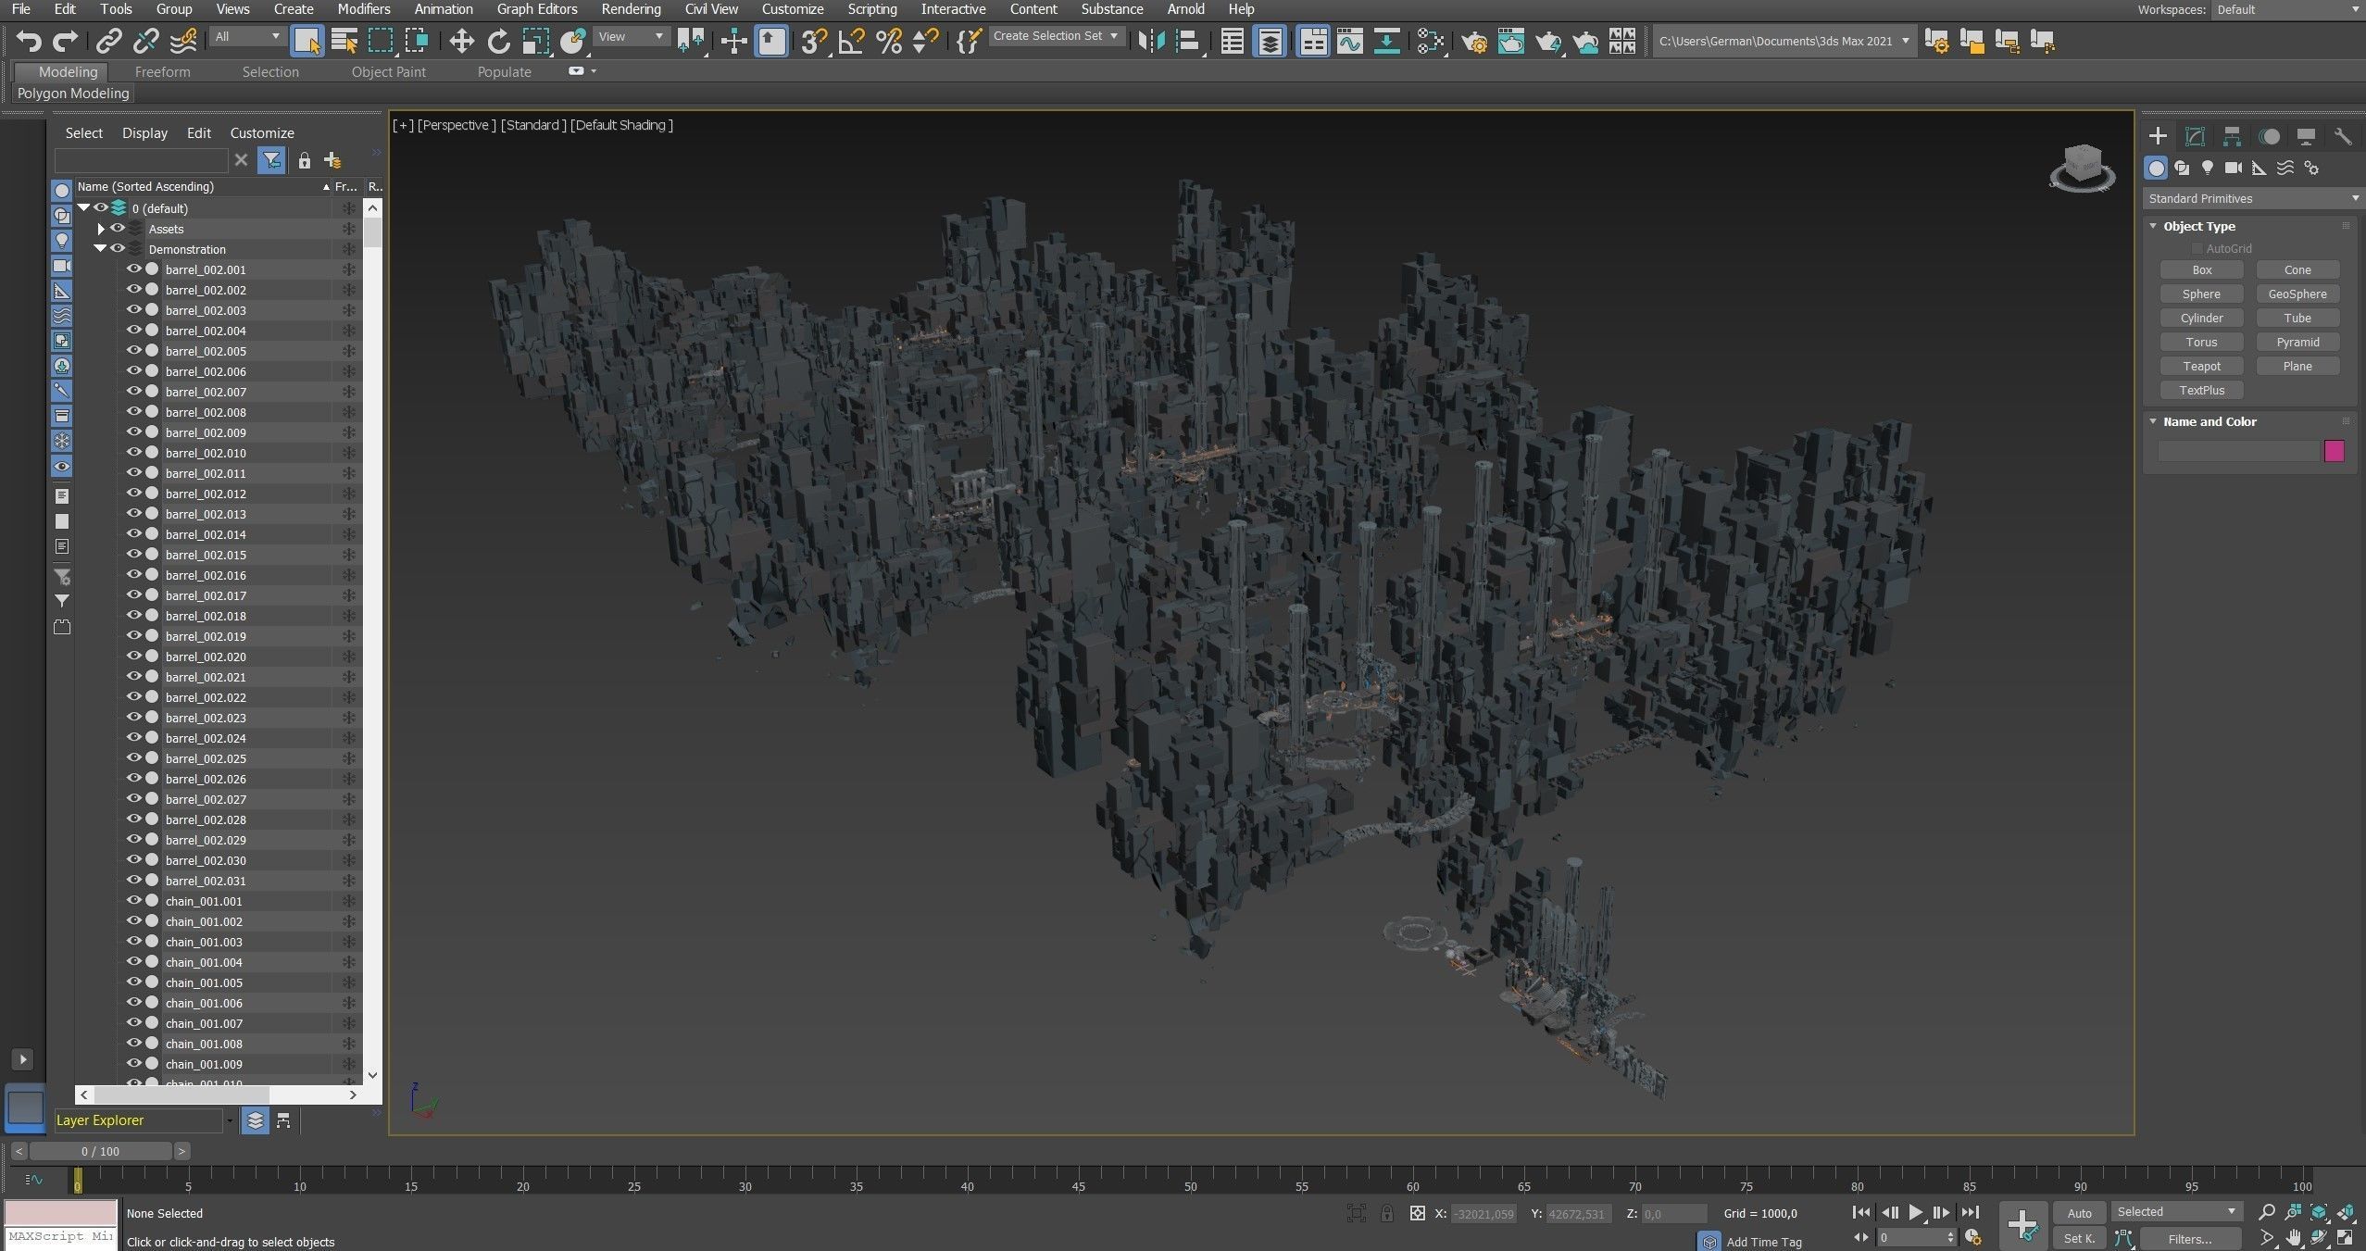Open the Hierarchy command panel tab
The image size is (2366, 1251).
coord(2232,136)
